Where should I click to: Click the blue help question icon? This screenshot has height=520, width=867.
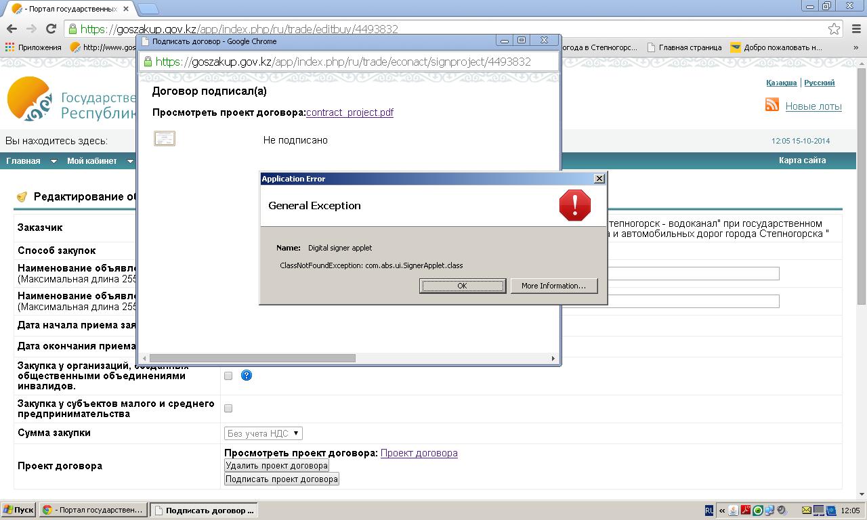click(247, 375)
